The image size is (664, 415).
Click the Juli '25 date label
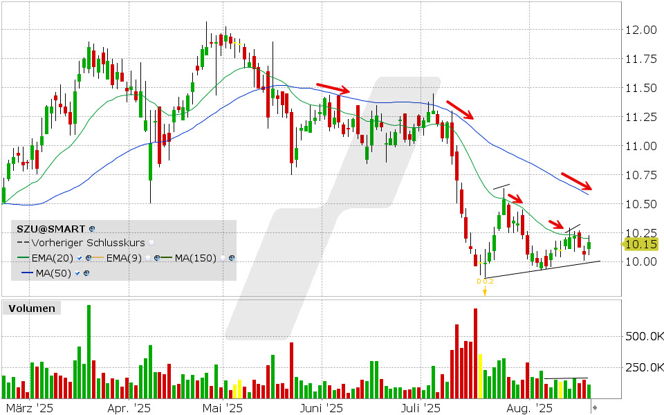click(x=421, y=408)
